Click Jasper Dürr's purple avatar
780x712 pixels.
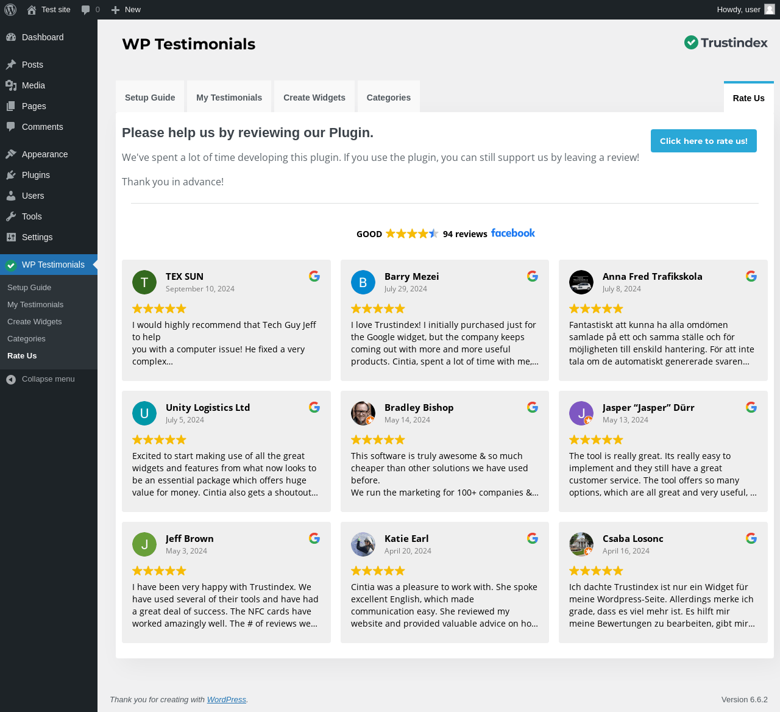[x=581, y=413]
